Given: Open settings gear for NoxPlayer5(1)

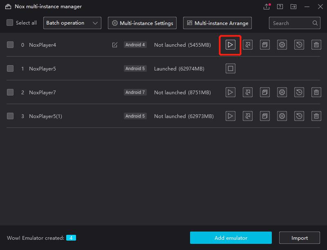Looking at the screenshot, I should pyautogui.click(x=282, y=116).
